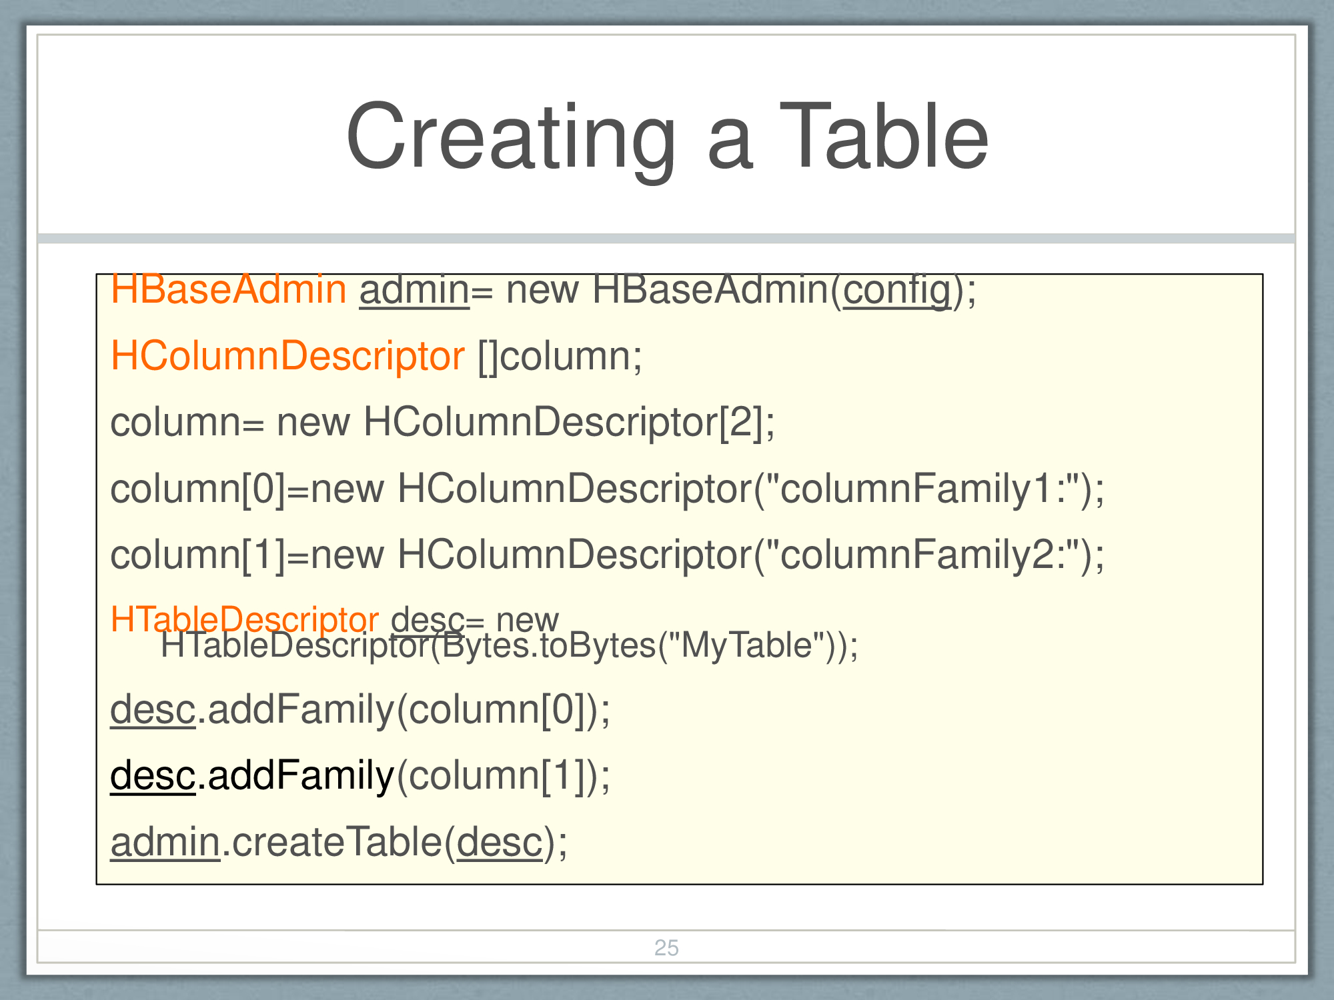Click the underlined 'admin' variable in first line
Image resolution: width=1334 pixels, height=1000 pixels.
tap(414, 290)
